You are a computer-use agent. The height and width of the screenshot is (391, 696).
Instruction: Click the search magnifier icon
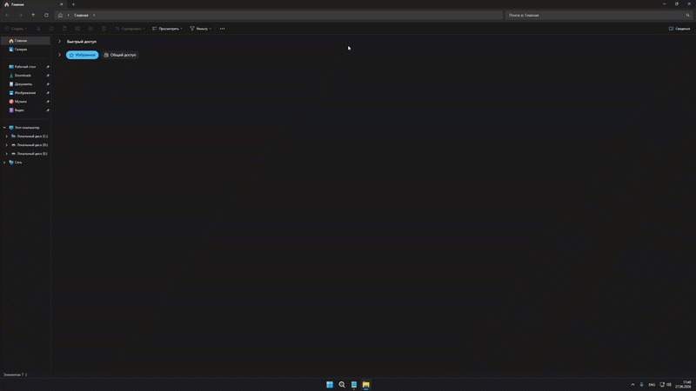point(687,15)
